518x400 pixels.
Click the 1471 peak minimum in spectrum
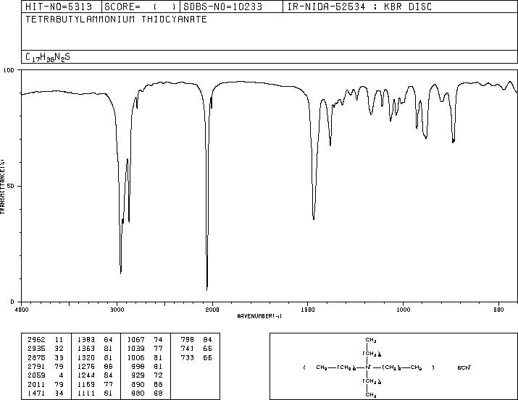point(314,218)
